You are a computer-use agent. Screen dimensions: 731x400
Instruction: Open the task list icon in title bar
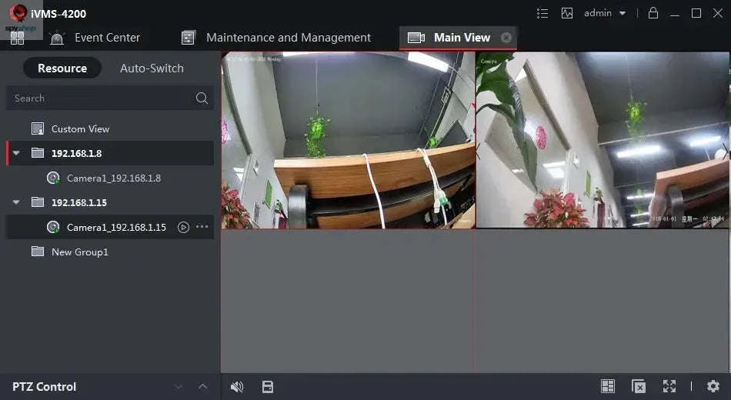coord(542,13)
